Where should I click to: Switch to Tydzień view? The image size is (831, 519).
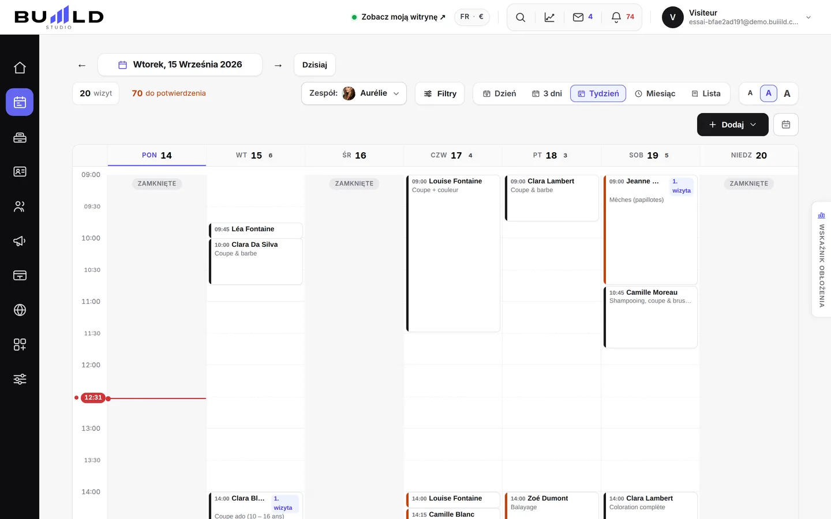(x=598, y=93)
